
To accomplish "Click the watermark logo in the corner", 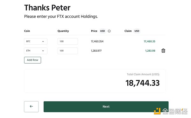I will click(171, 111).
